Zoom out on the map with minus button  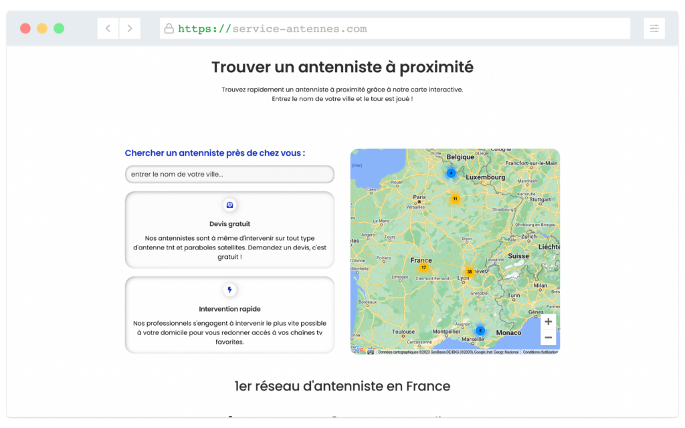[548, 338]
